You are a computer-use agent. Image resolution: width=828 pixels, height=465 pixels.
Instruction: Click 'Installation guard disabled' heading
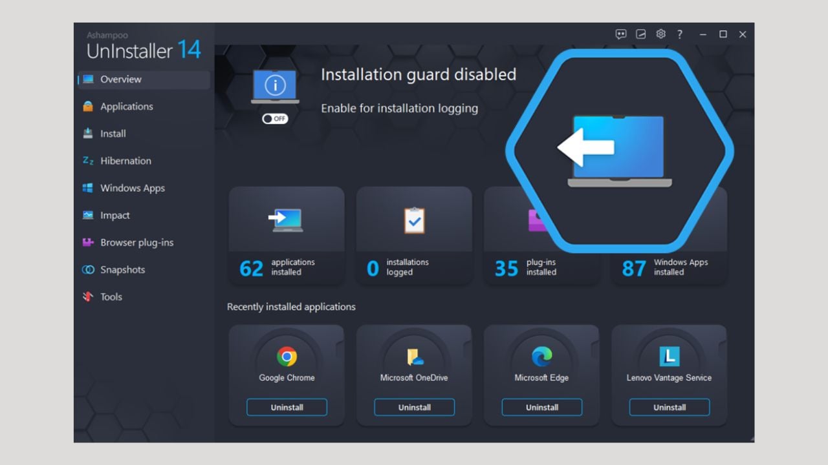[419, 75]
